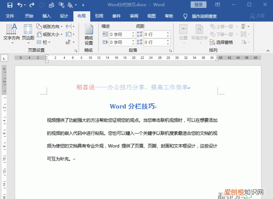Open the 纸张方向 orientation dropdown
Image resolution: width=273 pixels, height=199 pixels.
pyautogui.click(x=50, y=27)
